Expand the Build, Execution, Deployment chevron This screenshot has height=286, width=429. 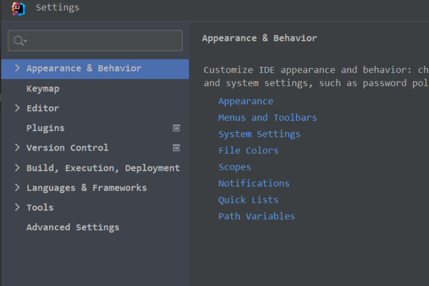click(x=17, y=168)
